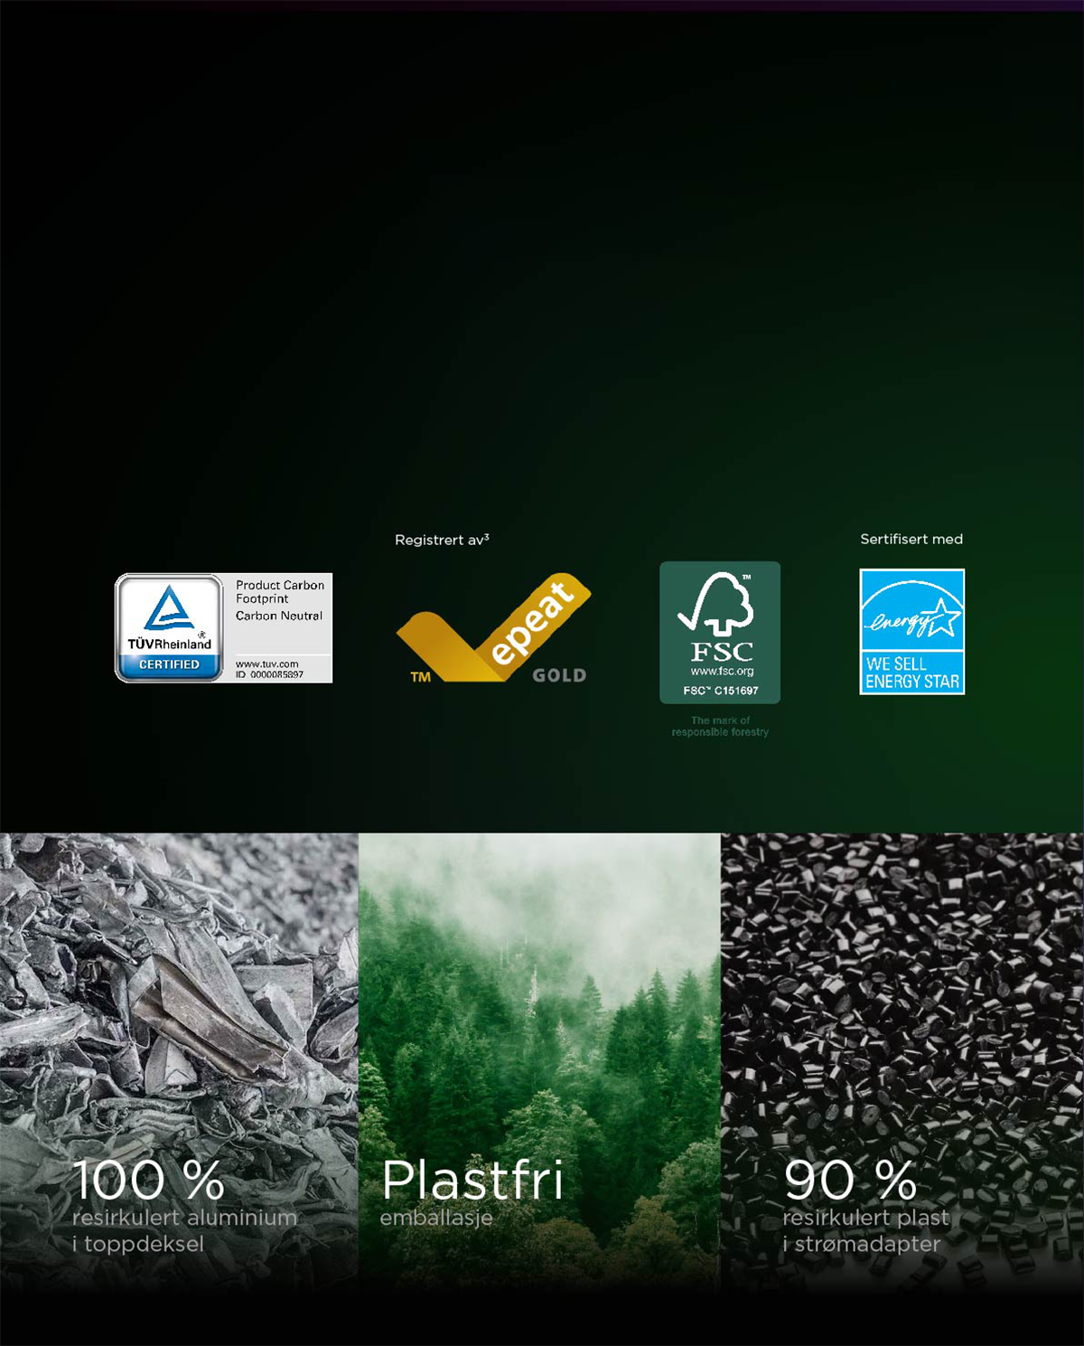Click the '100 %' aluminium heading

(x=148, y=1180)
